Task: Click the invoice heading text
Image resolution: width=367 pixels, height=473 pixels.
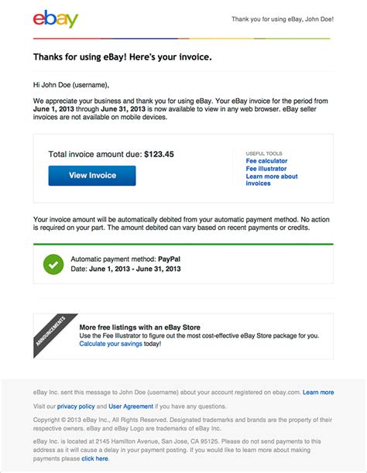Action: pos(122,57)
